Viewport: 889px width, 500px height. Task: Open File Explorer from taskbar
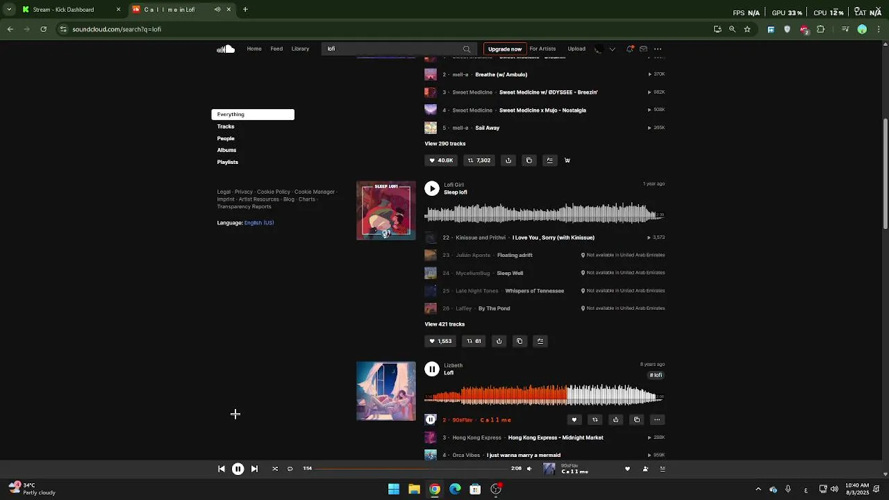click(414, 489)
